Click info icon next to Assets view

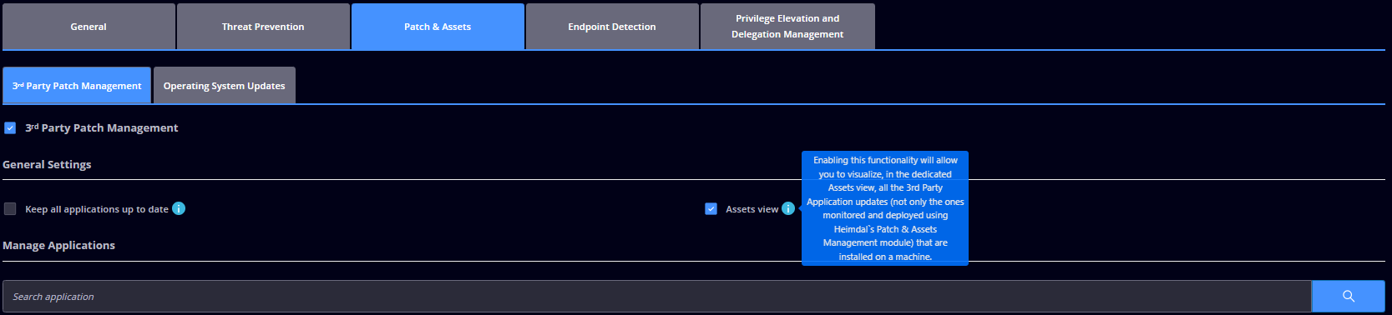788,208
